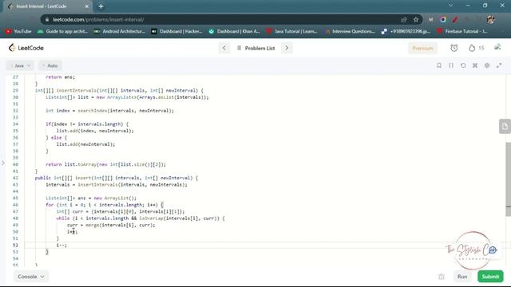Reset code with the circular arrow icon
This screenshot has height=287, width=511.
[x=463, y=65]
